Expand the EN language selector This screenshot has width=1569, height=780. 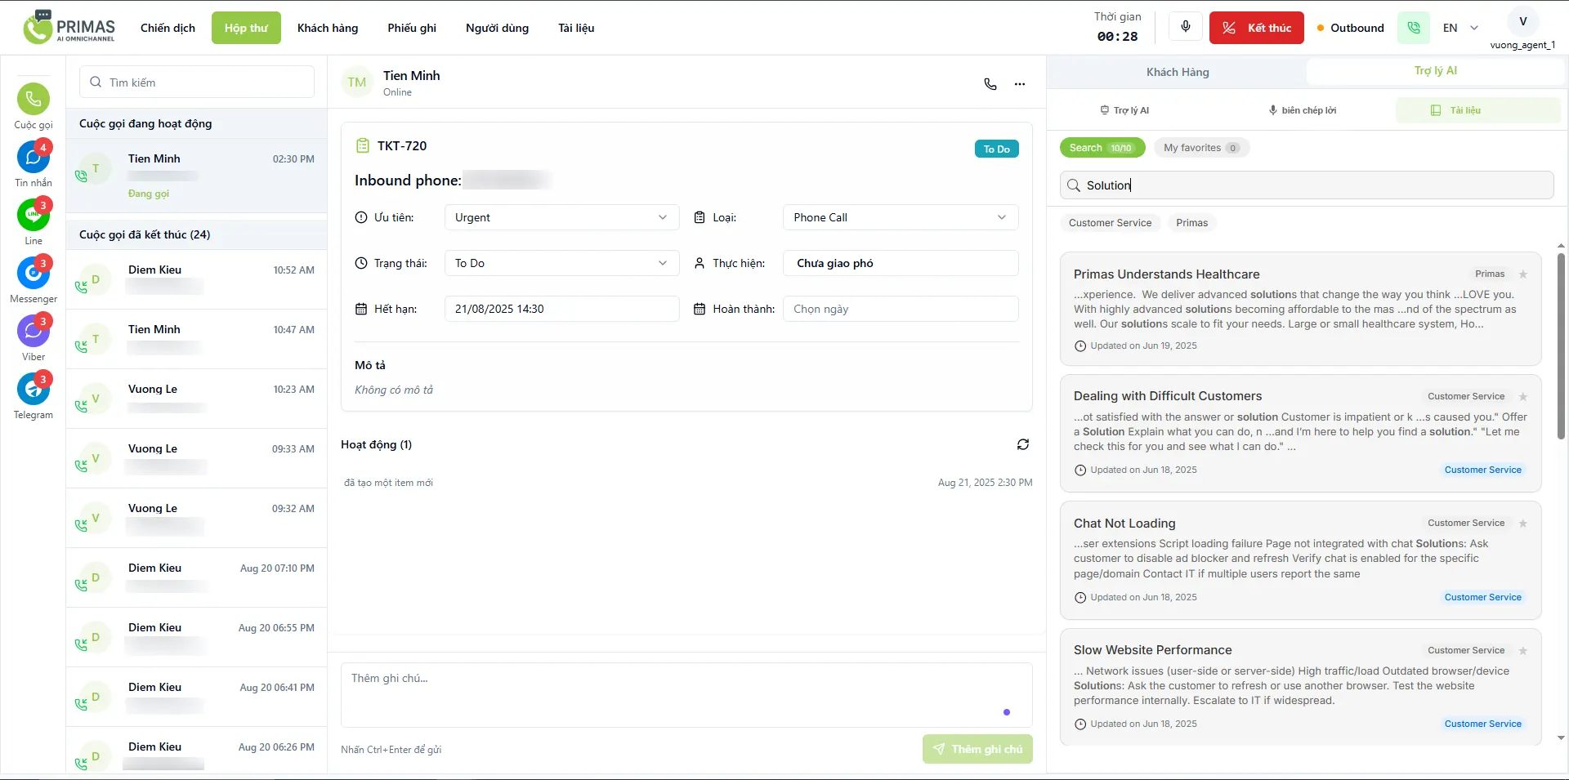1460,28
